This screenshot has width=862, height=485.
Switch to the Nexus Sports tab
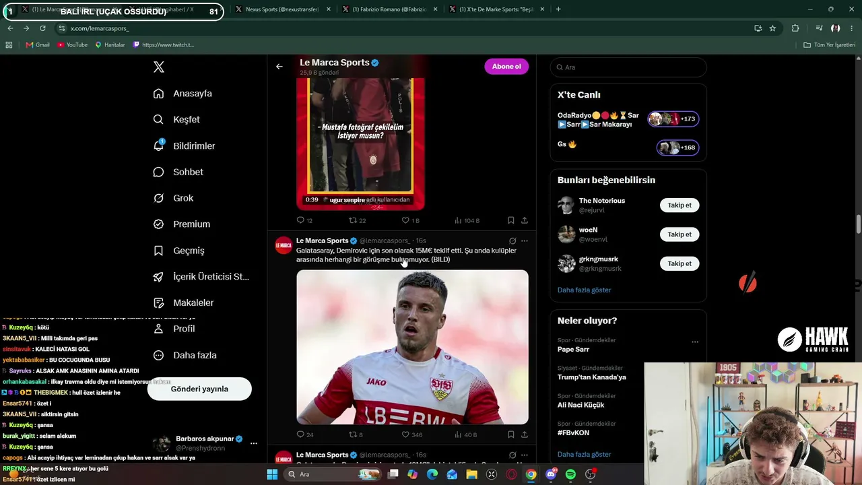coord(282,9)
